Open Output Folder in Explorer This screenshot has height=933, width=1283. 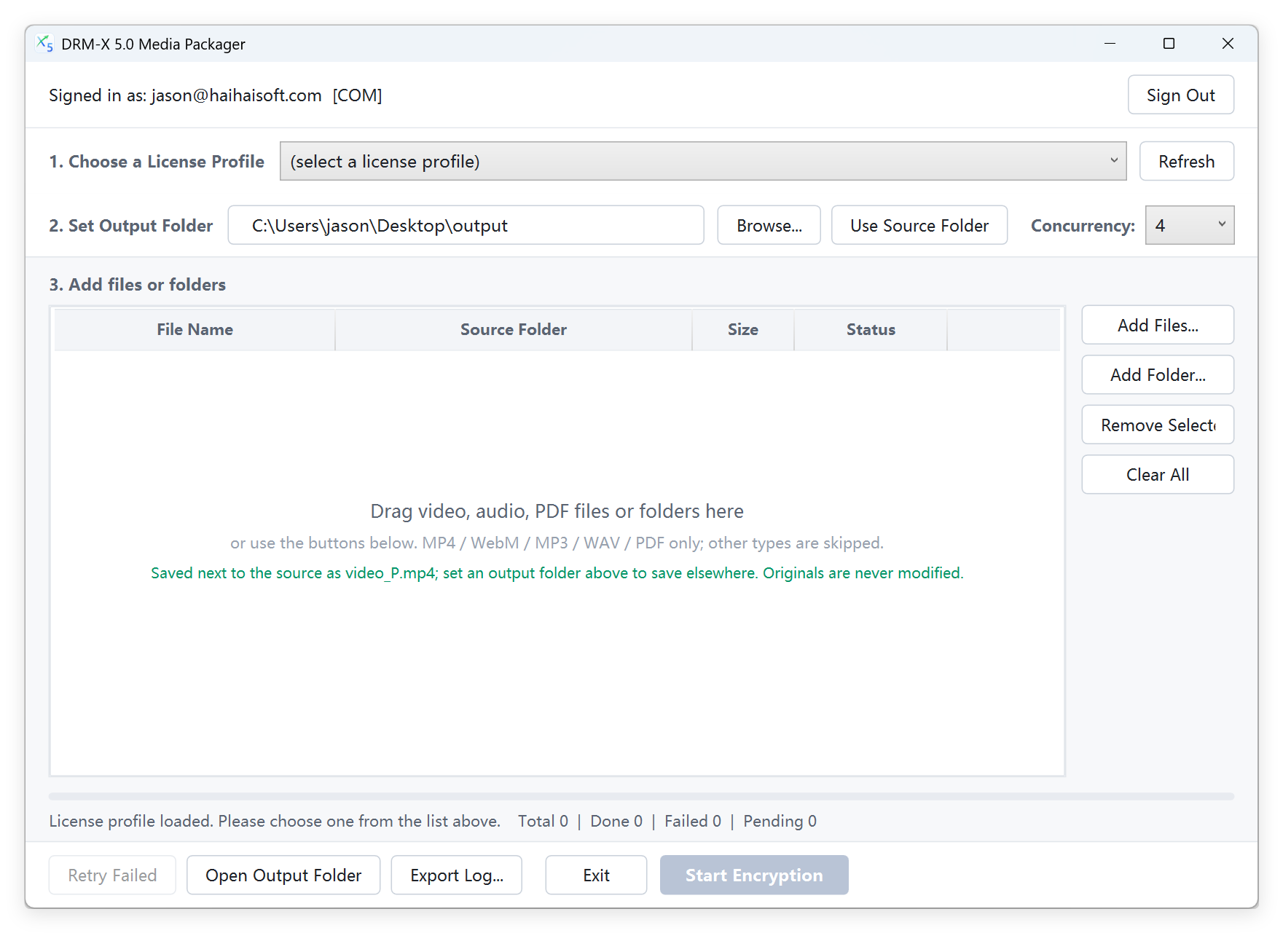283,875
